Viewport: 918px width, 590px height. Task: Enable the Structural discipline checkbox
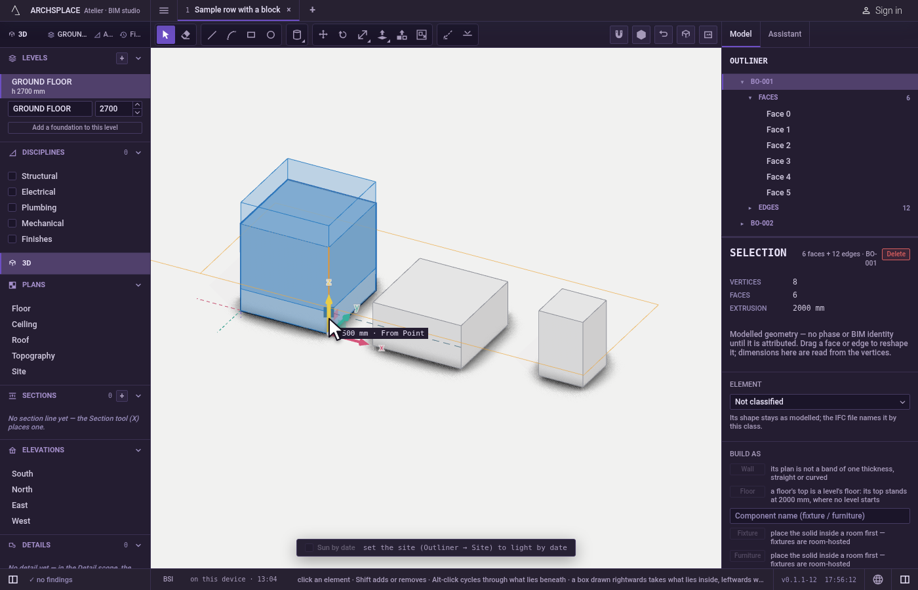pos(12,176)
